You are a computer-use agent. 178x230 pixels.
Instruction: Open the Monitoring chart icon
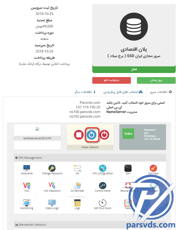[x=27, y=203]
